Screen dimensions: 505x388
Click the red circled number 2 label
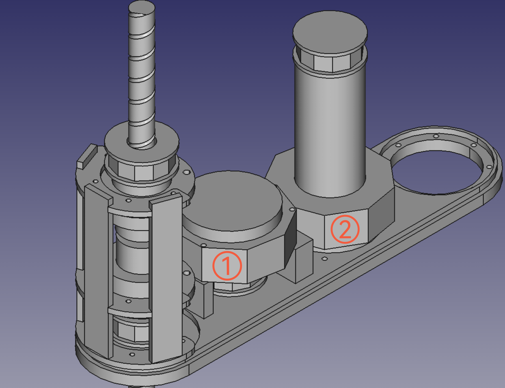345,229
